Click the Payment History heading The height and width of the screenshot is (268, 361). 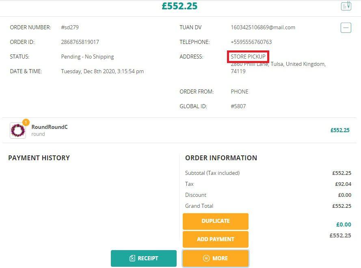click(x=39, y=158)
